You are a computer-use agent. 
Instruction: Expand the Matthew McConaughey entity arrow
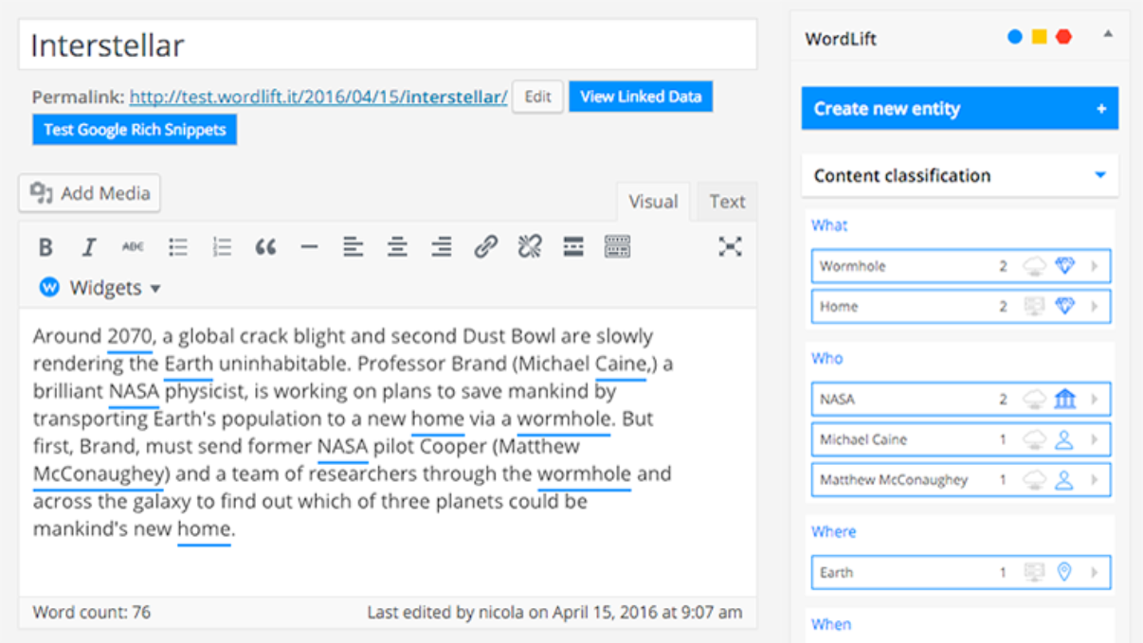click(x=1095, y=480)
